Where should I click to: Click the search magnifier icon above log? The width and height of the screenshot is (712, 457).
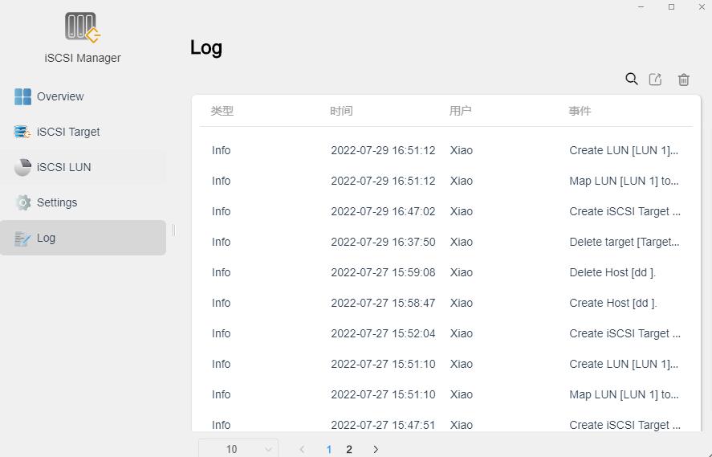point(632,79)
